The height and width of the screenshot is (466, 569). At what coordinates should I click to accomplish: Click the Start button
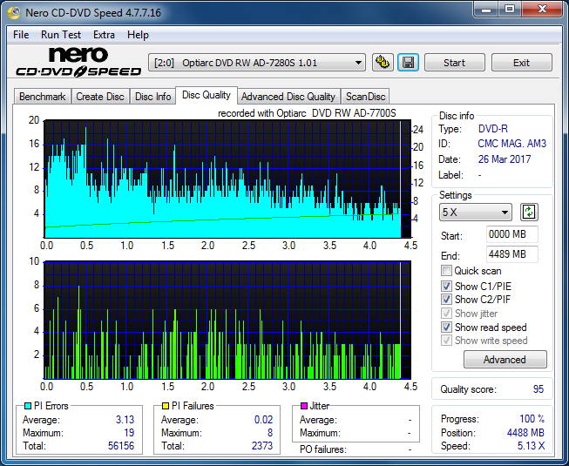click(454, 63)
